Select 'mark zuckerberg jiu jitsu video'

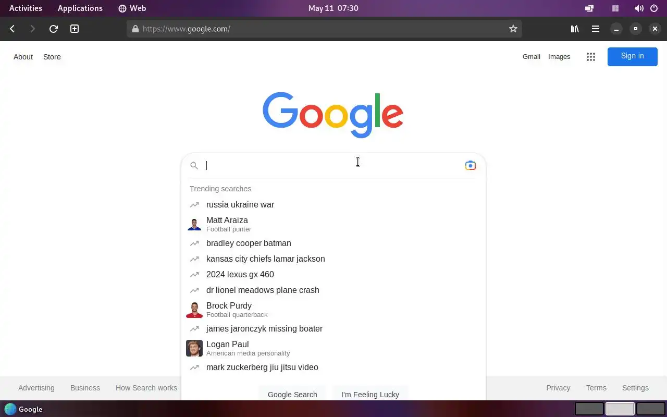pyautogui.click(x=333, y=367)
